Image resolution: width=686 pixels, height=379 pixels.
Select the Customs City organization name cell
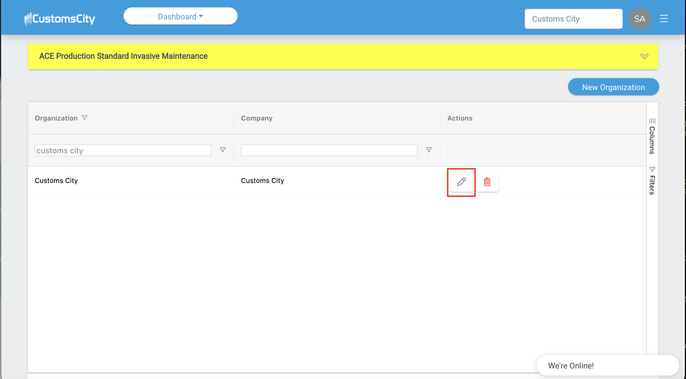coord(56,181)
